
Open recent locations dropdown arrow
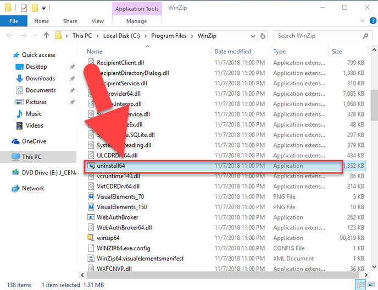[x=35, y=36]
